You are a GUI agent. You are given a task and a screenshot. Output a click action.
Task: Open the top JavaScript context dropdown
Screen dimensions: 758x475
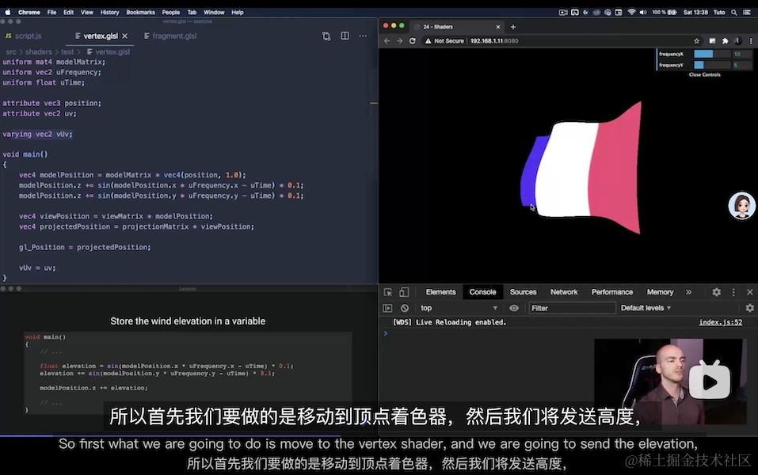point(459,308)
